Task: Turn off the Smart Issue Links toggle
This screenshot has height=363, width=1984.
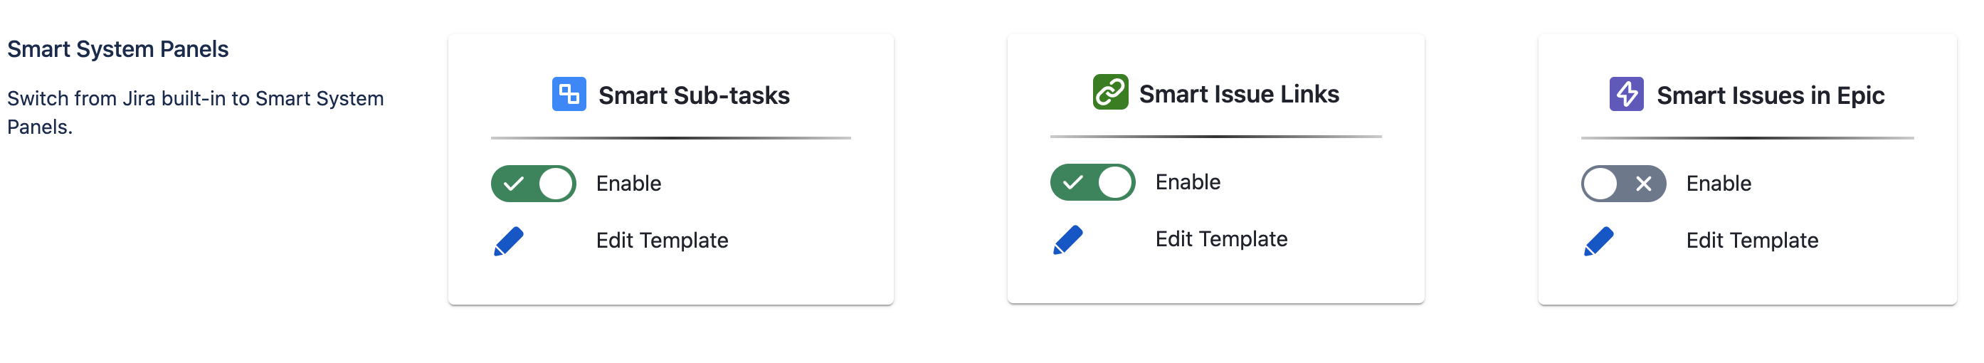Action: coord(1092,182)
